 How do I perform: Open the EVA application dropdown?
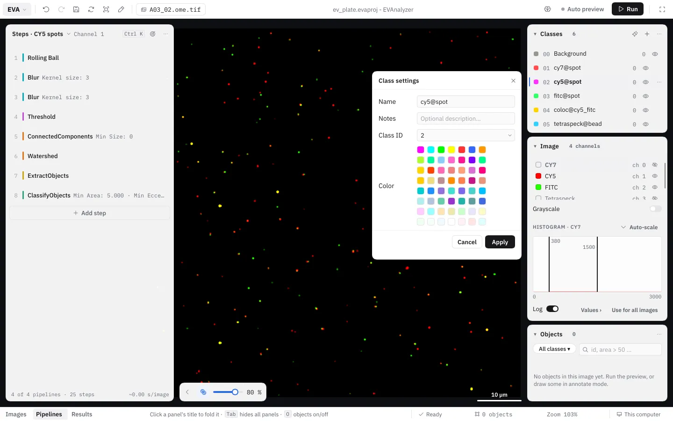coord(17,9)
